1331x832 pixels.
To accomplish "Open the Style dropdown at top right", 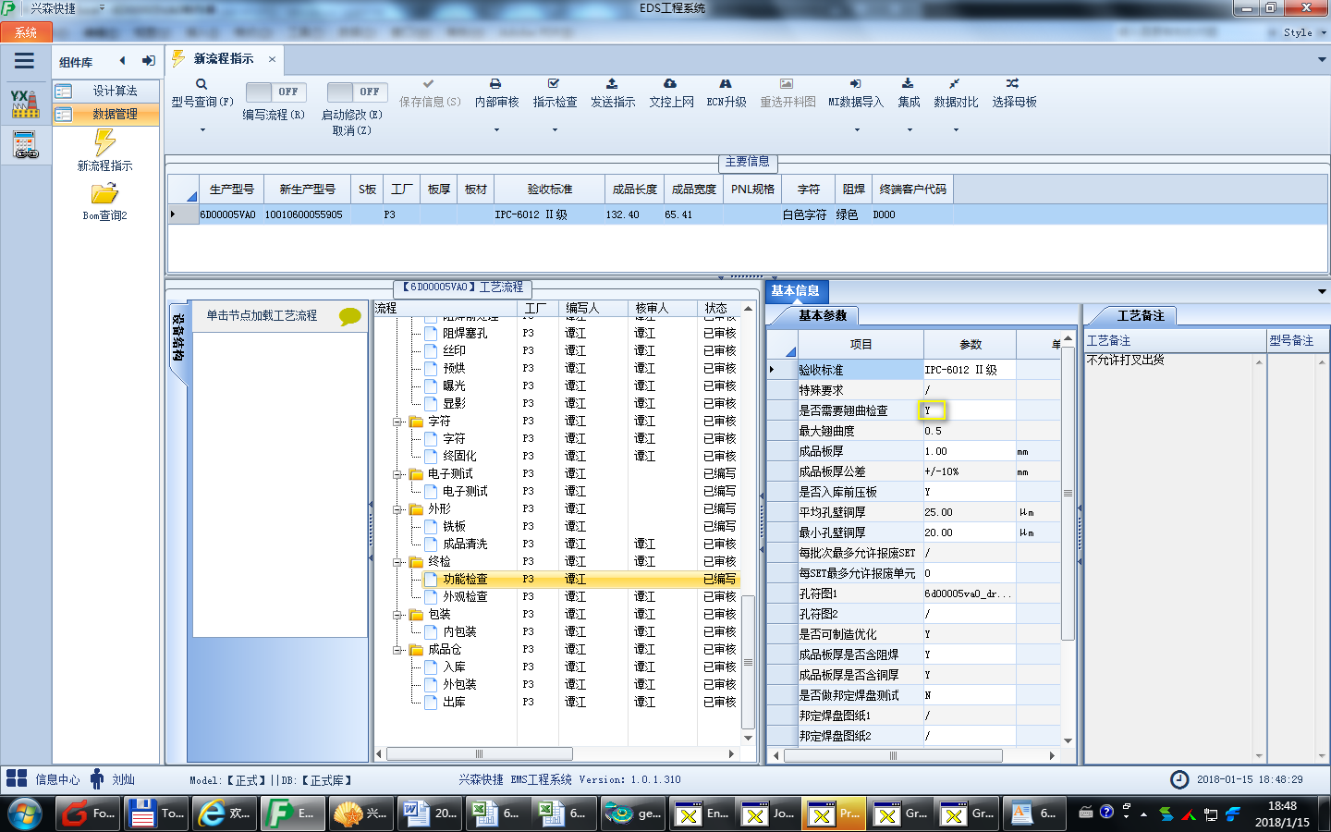I will tap(1304, 32).
